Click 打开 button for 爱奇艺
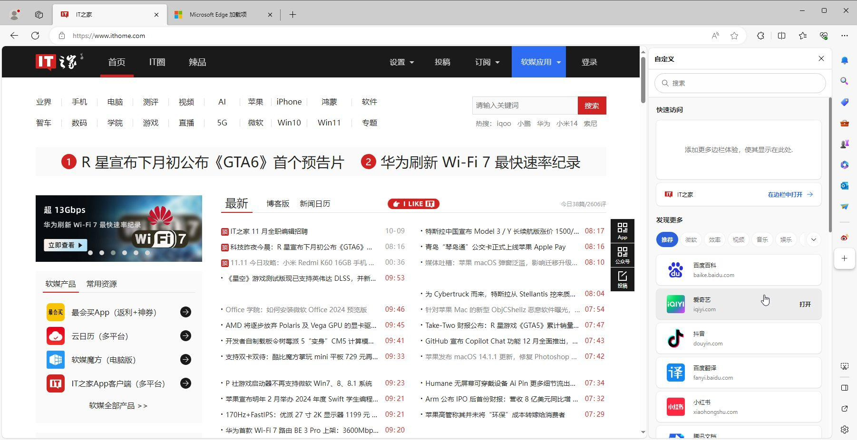The width and height of the screenshot is (857, 440). [x=805, y=304]
